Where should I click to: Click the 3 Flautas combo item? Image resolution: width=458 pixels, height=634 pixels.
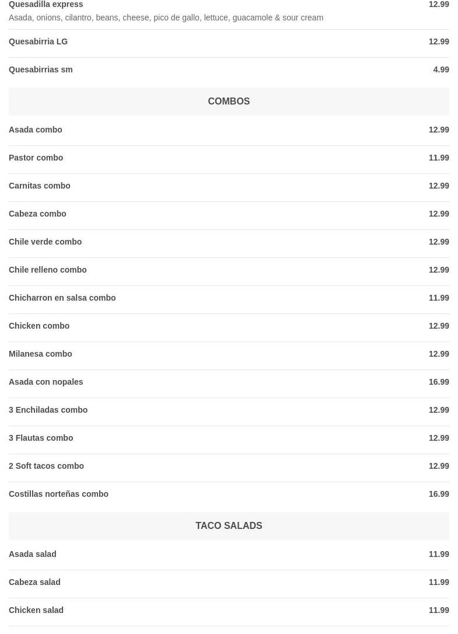pos(41,438)
